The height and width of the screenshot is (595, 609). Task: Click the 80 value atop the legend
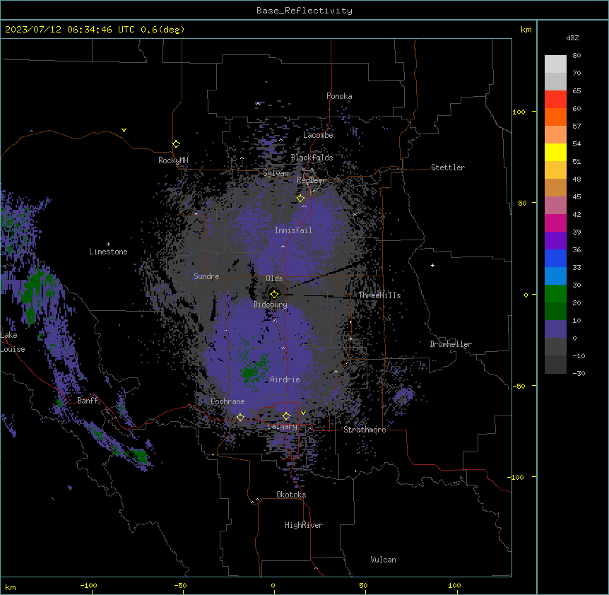[577, 55]
